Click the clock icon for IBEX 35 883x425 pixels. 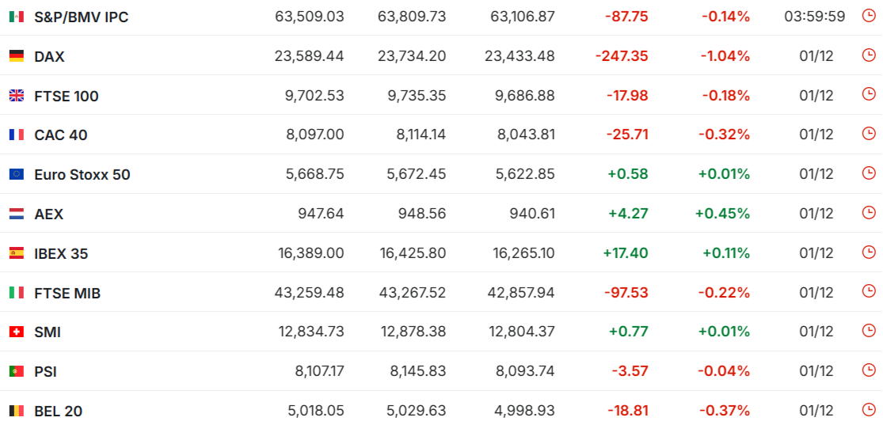[869, 252]
